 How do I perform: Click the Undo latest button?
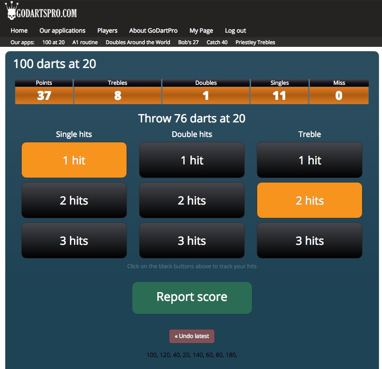tap(192, 336)
